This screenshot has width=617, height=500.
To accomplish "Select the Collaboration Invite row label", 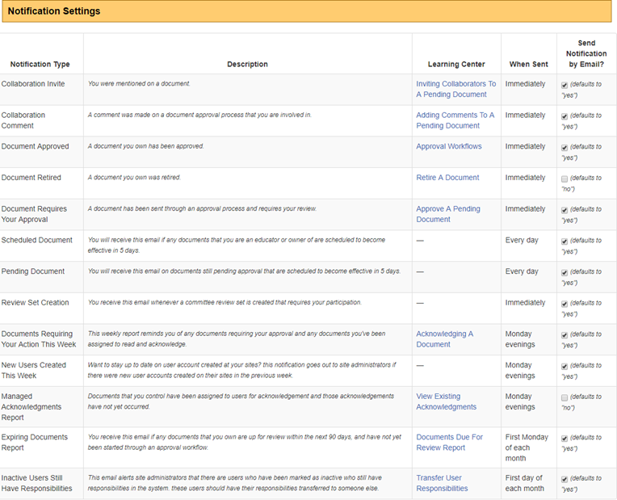I will pos(33,84).
